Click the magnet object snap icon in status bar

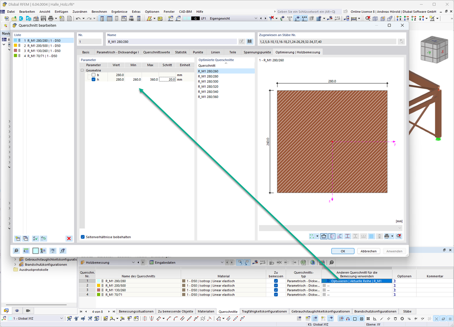coord(348,319)
